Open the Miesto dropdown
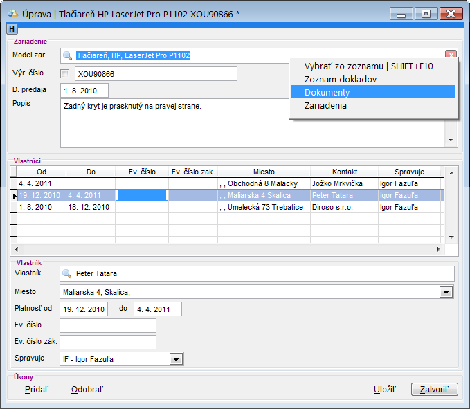 click(x=446, y=292)
